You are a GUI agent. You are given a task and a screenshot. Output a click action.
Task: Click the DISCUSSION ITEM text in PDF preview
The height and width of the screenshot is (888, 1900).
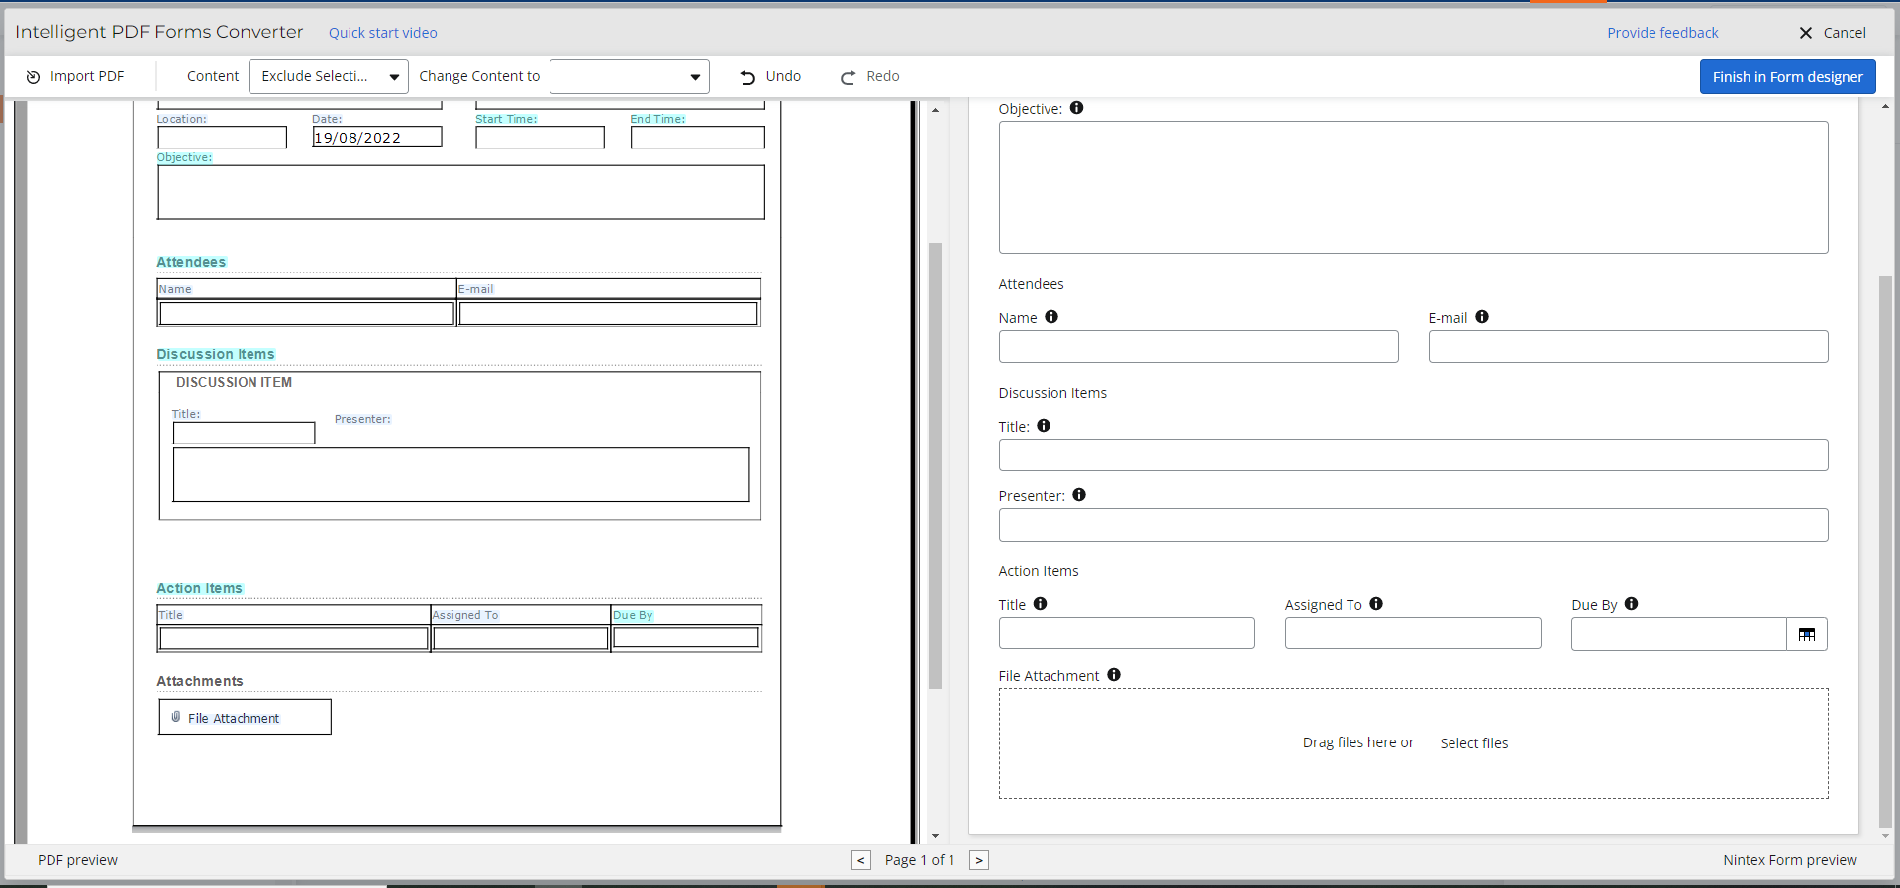[234, 382]
